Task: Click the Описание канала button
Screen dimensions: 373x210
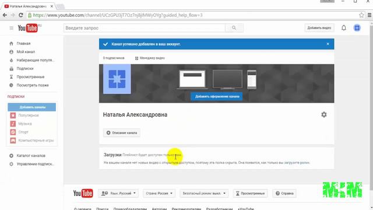Action: click(122, 132)
